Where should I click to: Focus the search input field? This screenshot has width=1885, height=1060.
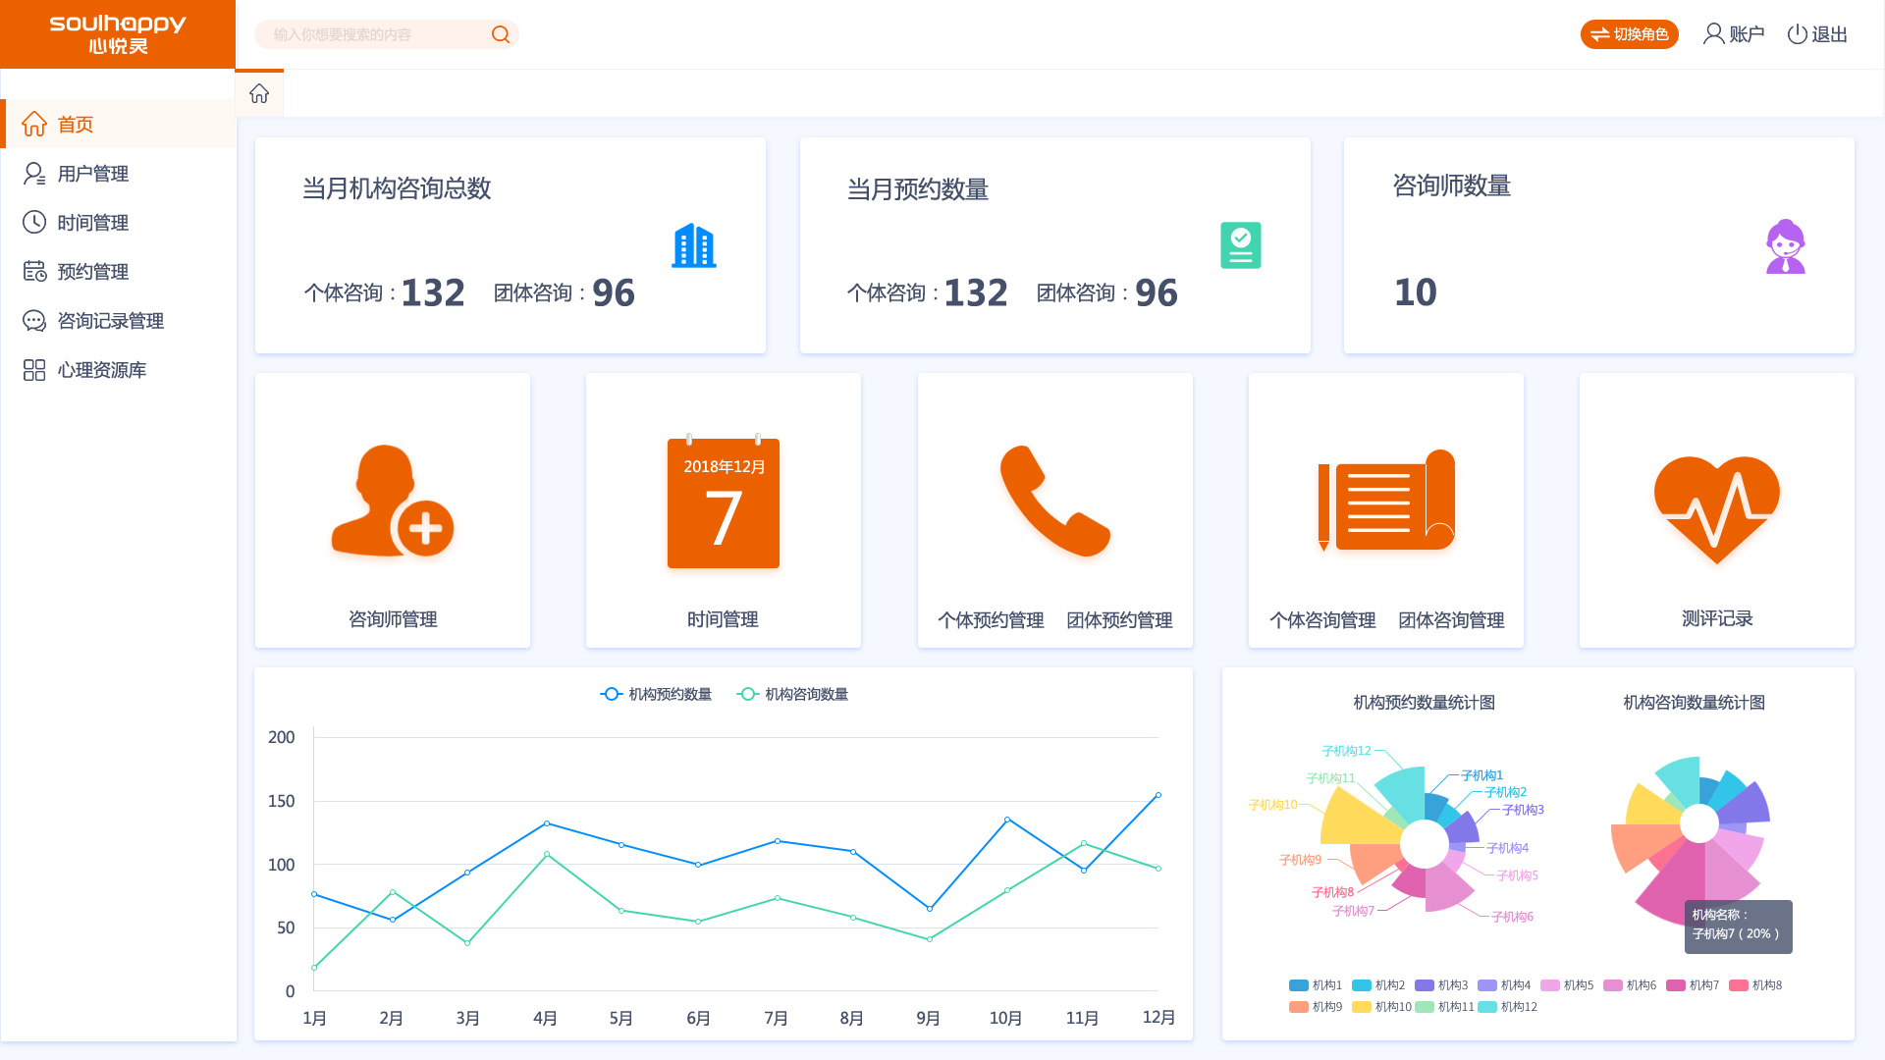click(373, 34)
